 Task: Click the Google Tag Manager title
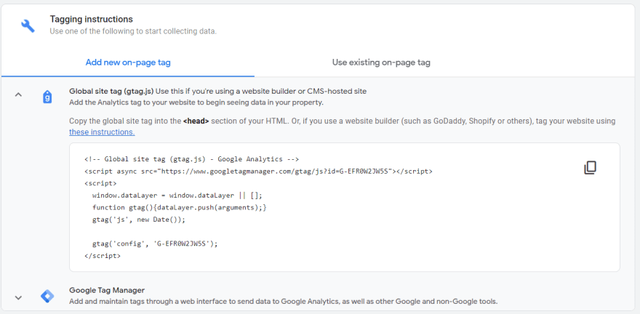click(107, 290)
